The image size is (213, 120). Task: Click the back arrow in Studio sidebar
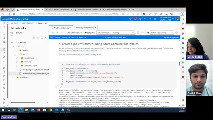coord(4,27)
